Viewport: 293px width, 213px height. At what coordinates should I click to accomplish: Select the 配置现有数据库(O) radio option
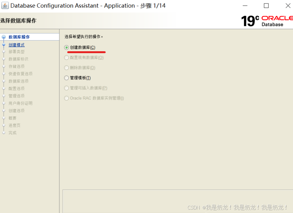click(66, 57)
